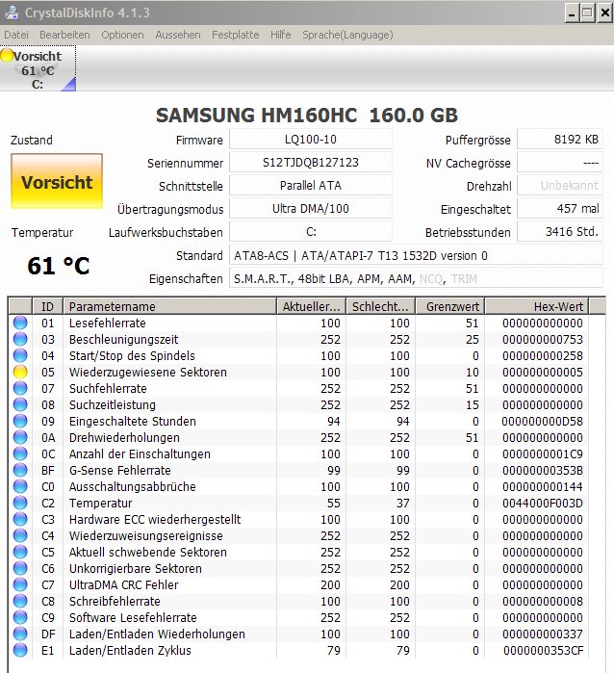Open the Bearbeiten menu
The width and height of the screenshot is (614, 673).
[64, 35]
